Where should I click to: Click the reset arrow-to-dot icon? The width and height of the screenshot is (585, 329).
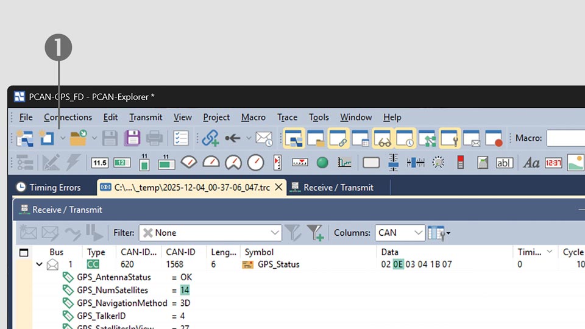tap(233, 138)
